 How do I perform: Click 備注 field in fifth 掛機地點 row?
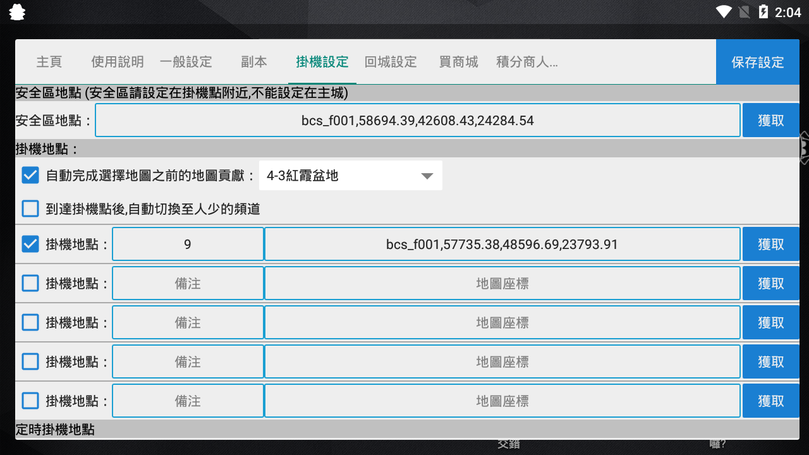point(188,401)
